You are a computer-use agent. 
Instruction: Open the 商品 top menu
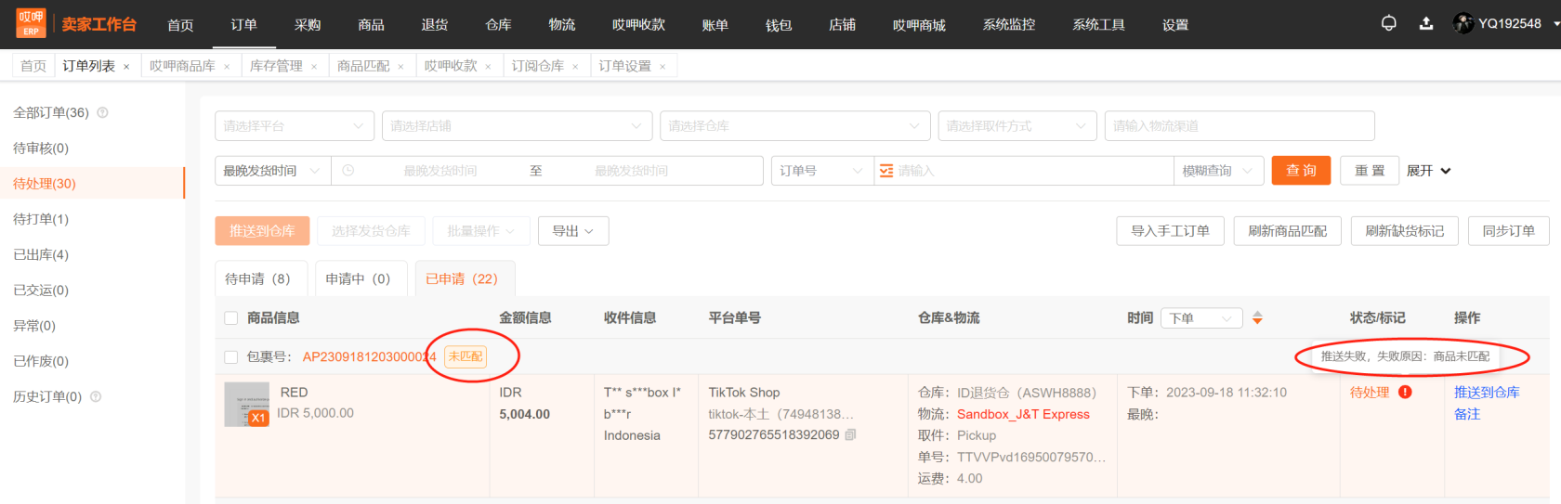tap(372, 24)
